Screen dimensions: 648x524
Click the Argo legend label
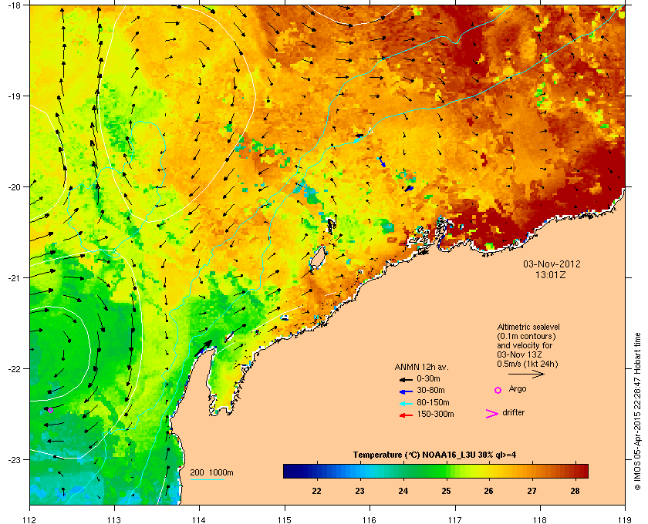[x=518, y=389]
